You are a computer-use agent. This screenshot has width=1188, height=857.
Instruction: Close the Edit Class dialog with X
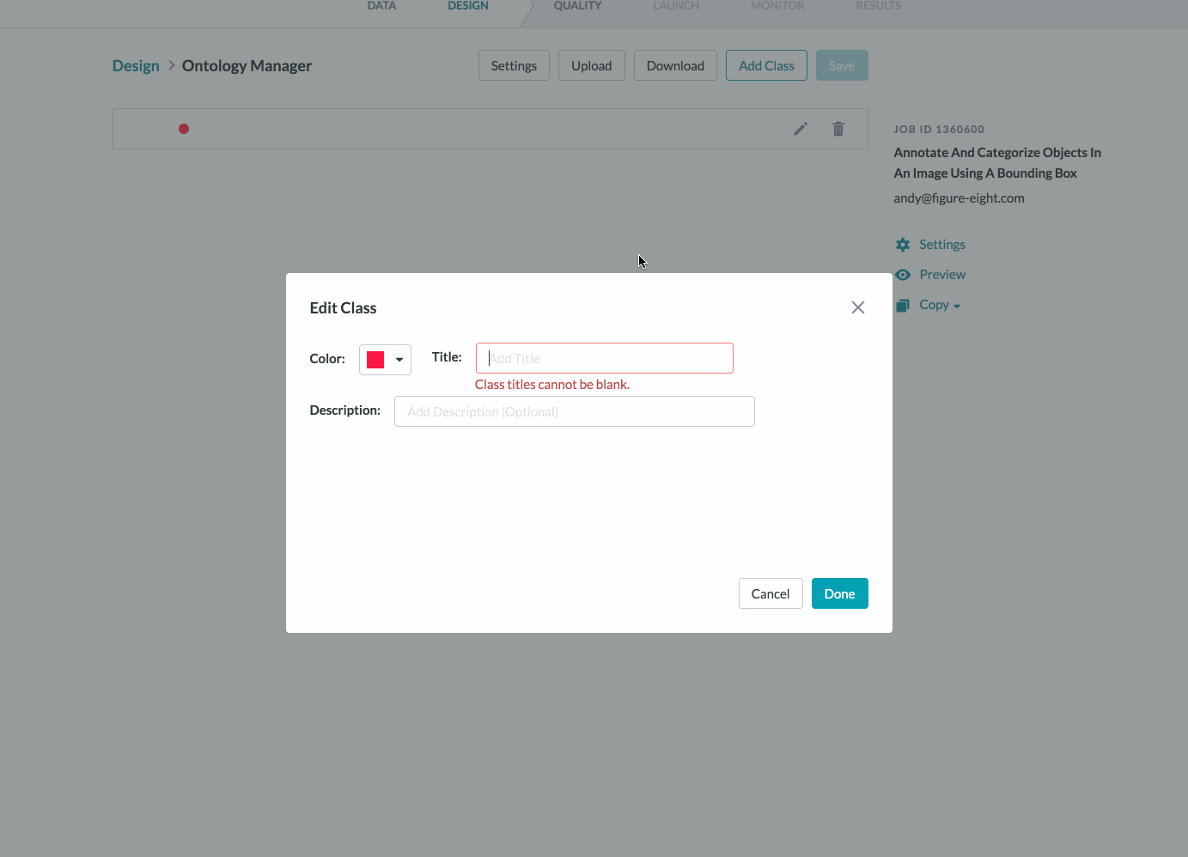pos(857,307)
